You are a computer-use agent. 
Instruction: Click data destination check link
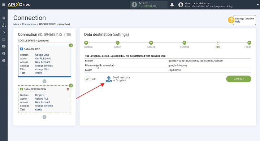click(x=39, y=109)
